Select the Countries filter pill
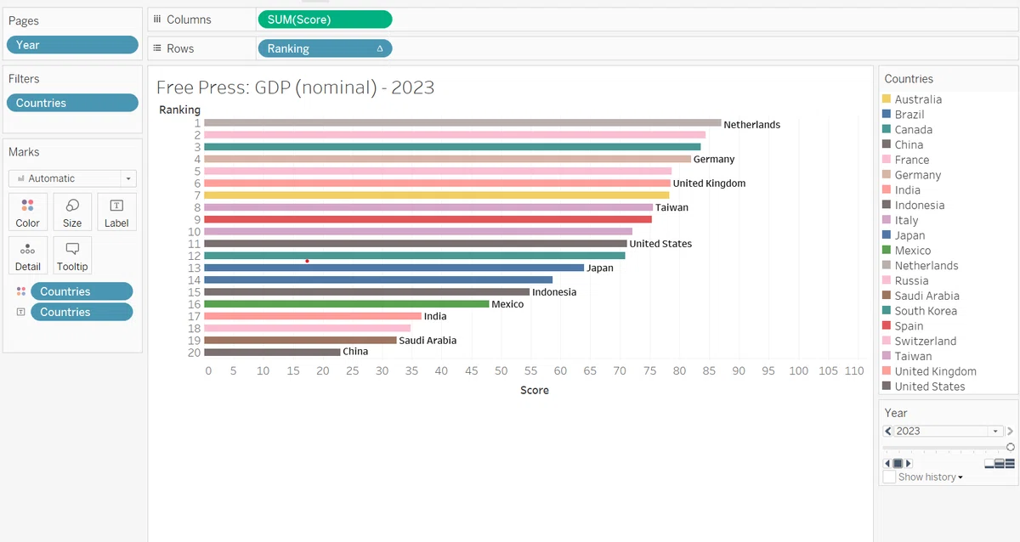Viewport: 1020px width, 542px height. [x=72, y=103]
